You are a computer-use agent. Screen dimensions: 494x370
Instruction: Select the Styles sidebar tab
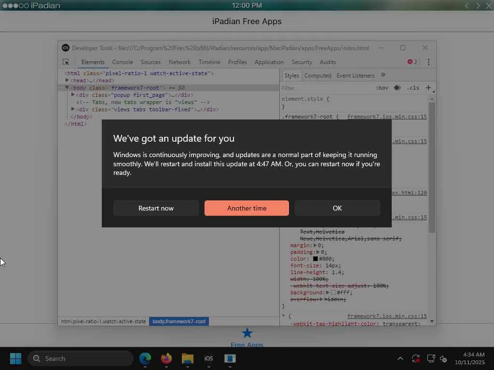coord(291,76)
